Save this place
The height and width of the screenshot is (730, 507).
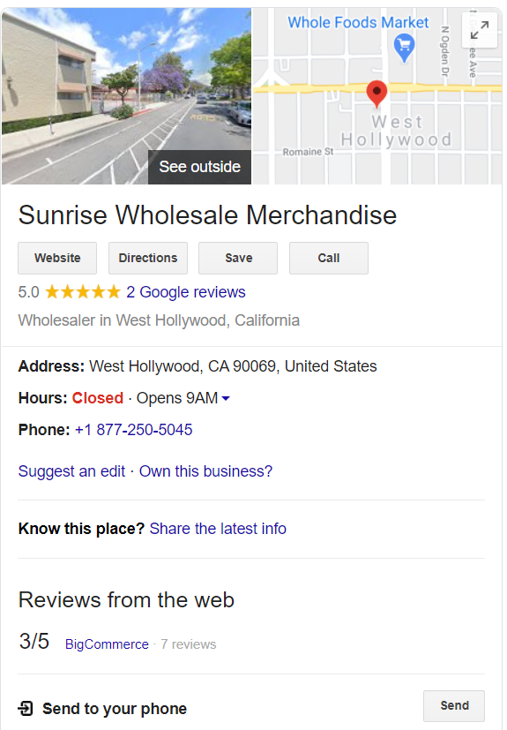(238, 258)
